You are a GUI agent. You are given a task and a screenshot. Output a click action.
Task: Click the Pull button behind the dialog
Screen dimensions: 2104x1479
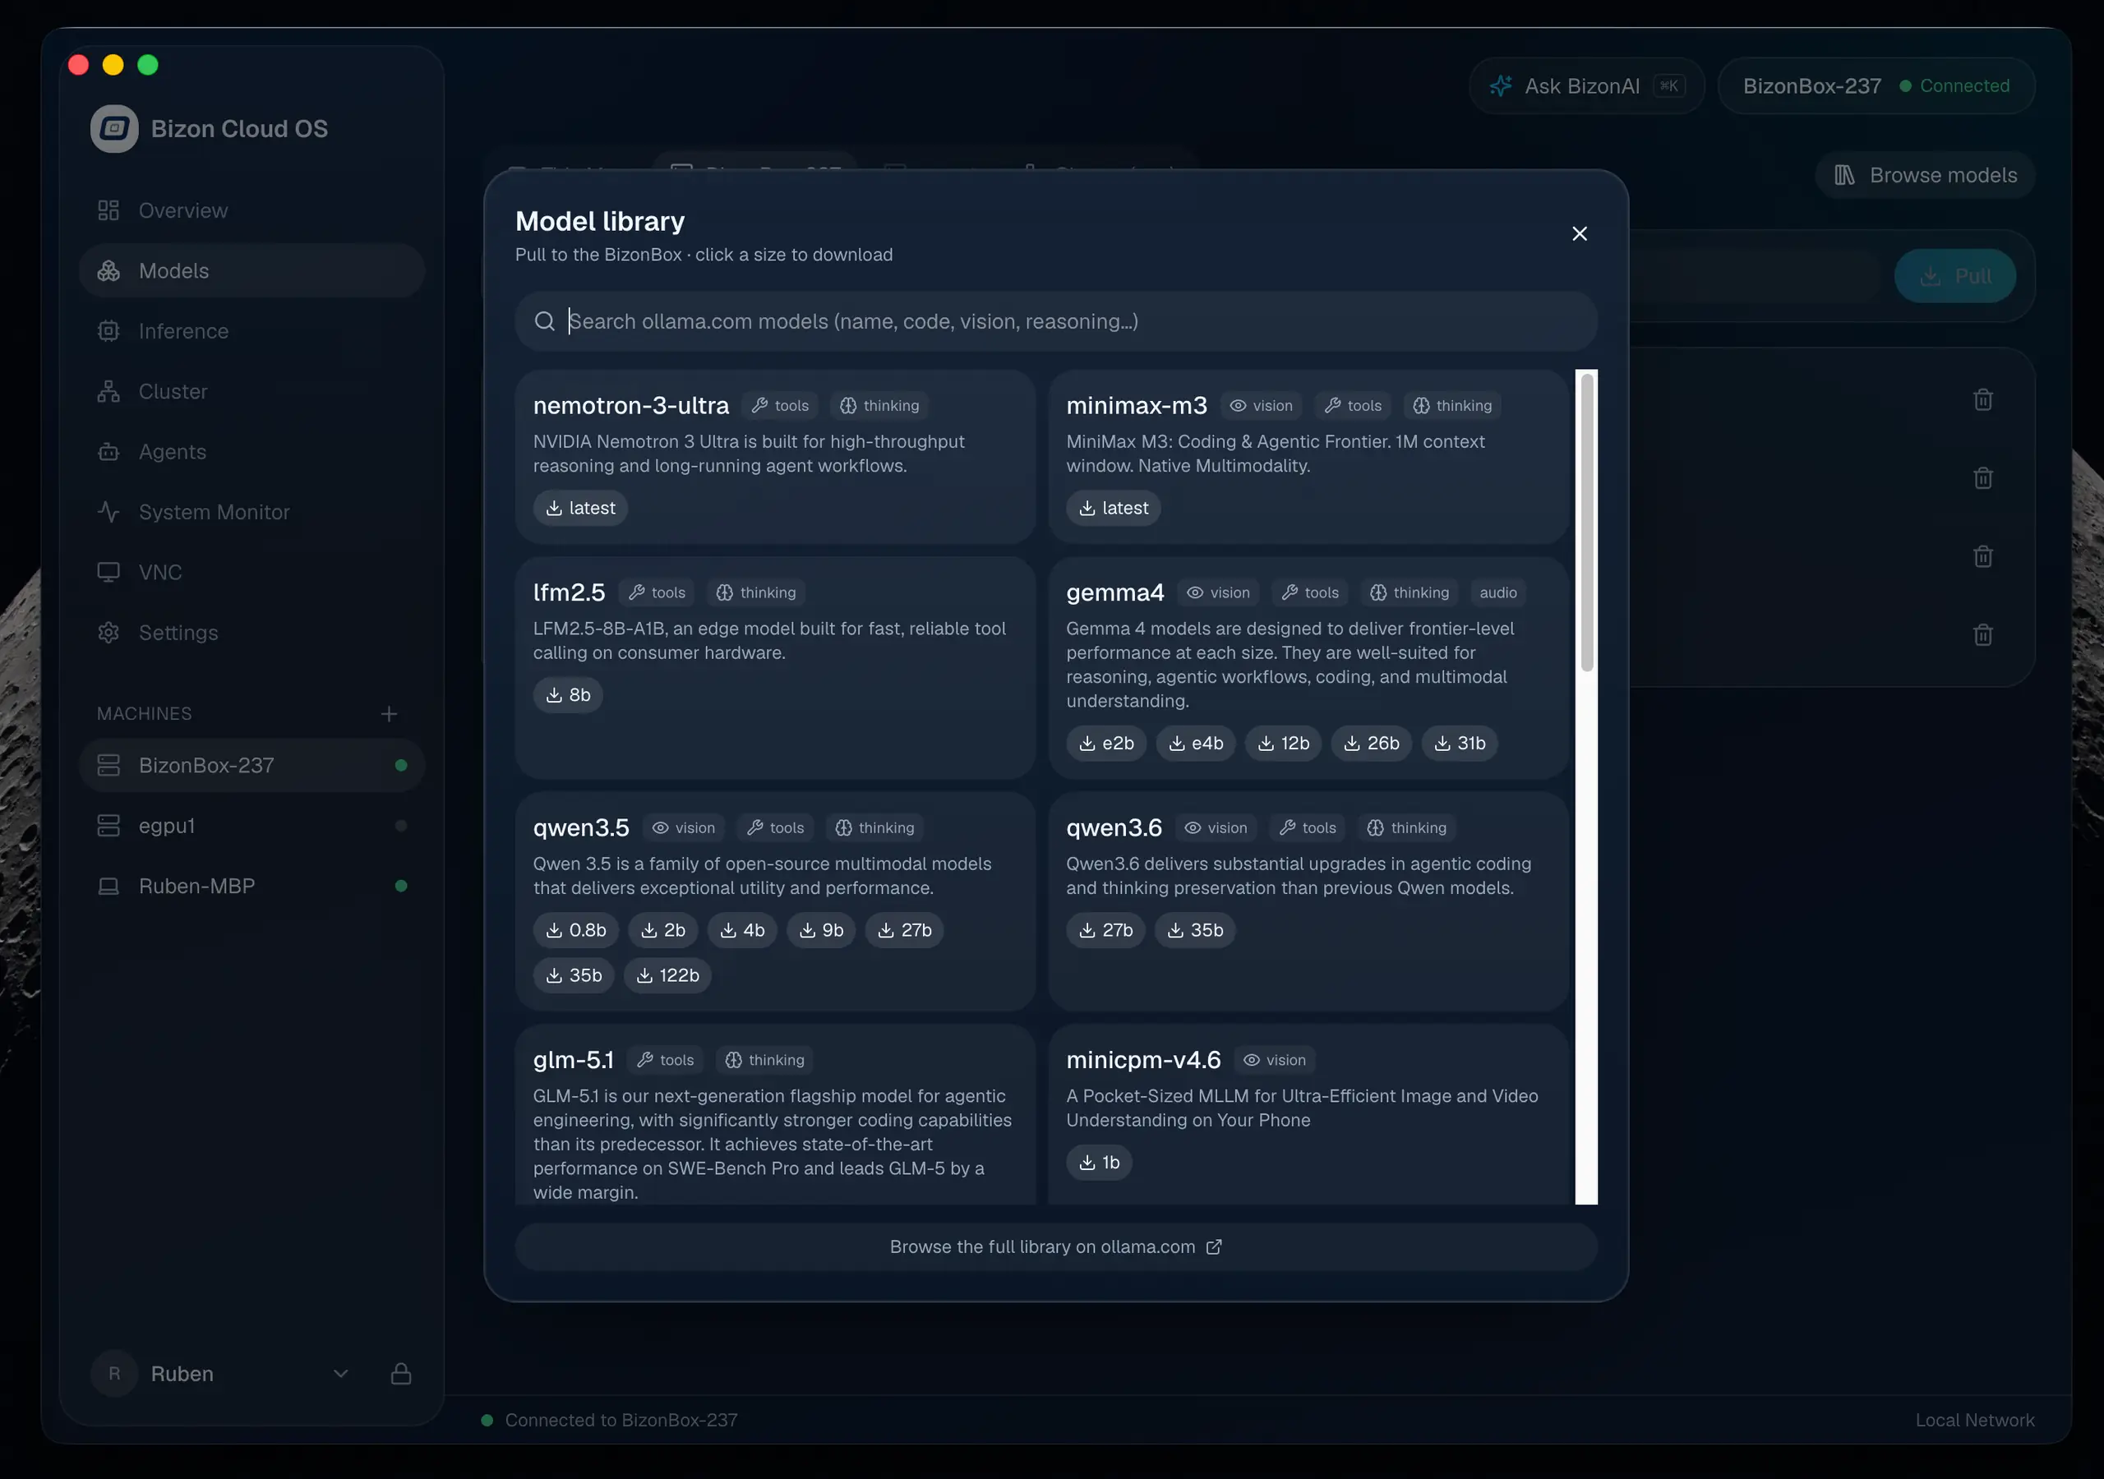(1954, 276)
